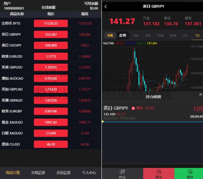This screenshot has width=203, height=179.
Task: Switch chart to k线 mode
Action: point(110,35)
